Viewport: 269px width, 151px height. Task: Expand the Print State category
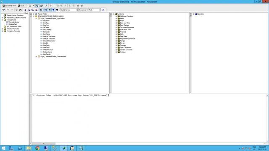(116, 36)
